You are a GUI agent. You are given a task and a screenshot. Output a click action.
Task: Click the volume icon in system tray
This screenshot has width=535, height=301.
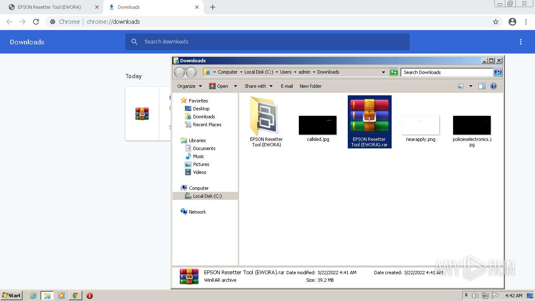tap(476, 296)
